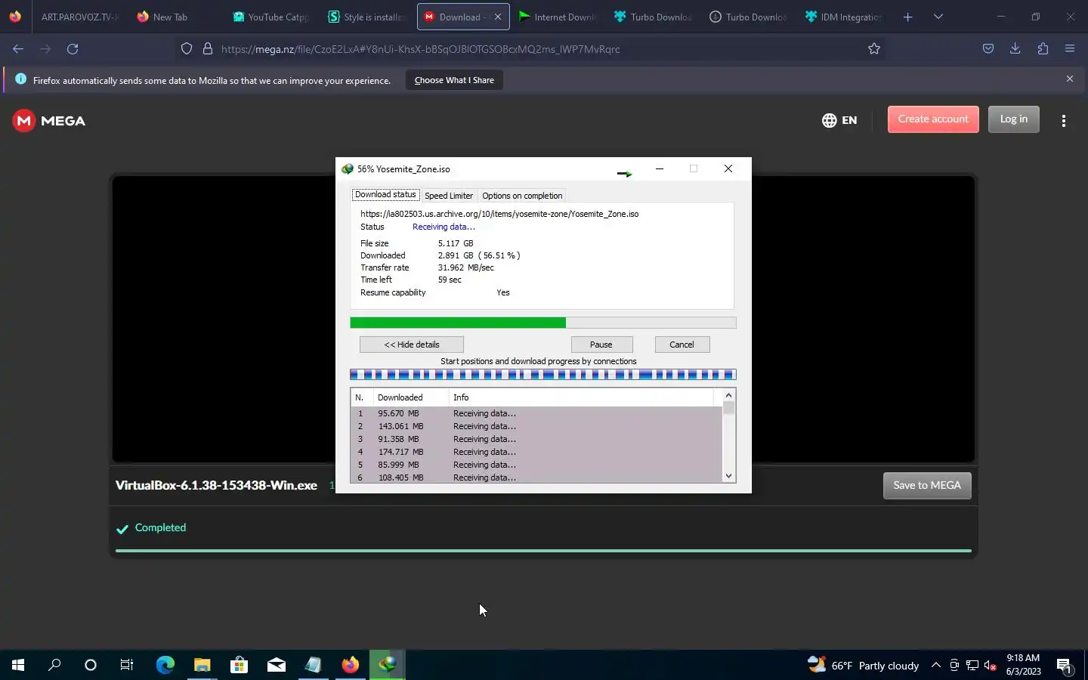The height and width of the screenshot is (680, 1088).
Task: Pause the Yosemite_Zone.iso download
Action: [601, 345]
